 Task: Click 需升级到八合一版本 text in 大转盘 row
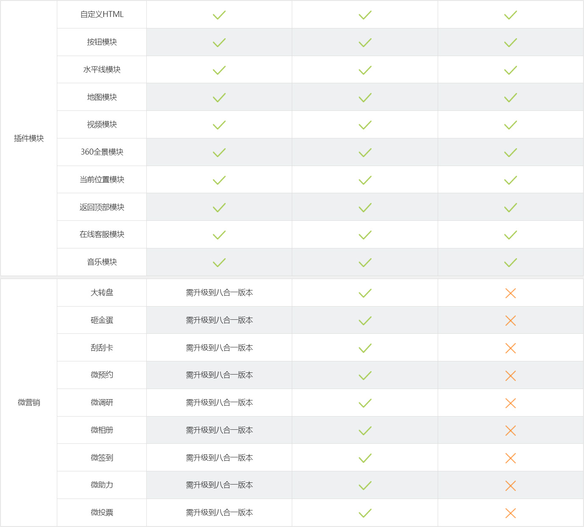[x=219, y=293]
